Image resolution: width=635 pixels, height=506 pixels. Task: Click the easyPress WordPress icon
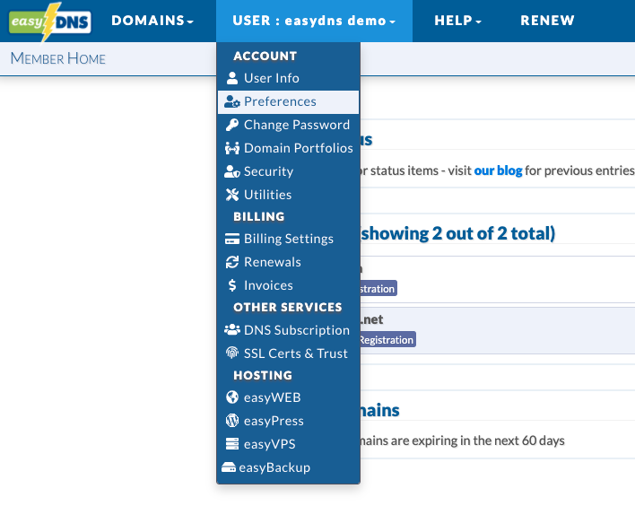[232, 421]
